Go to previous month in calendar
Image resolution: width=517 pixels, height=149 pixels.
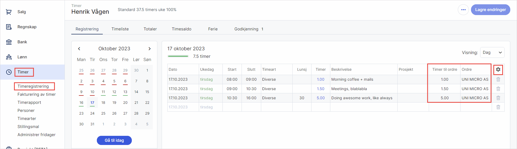79,49
